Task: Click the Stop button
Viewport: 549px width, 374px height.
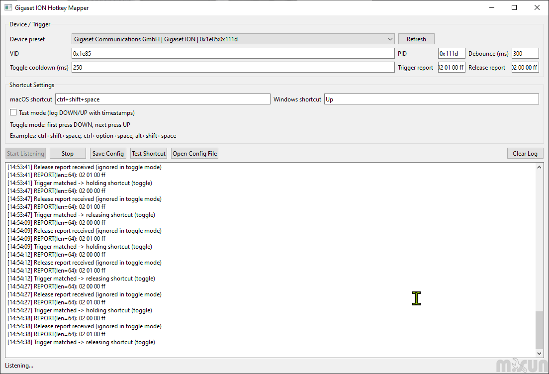Action: coord(68,154)
